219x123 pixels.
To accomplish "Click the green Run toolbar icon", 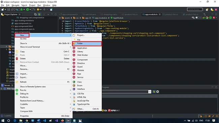I will pos(28,9).
